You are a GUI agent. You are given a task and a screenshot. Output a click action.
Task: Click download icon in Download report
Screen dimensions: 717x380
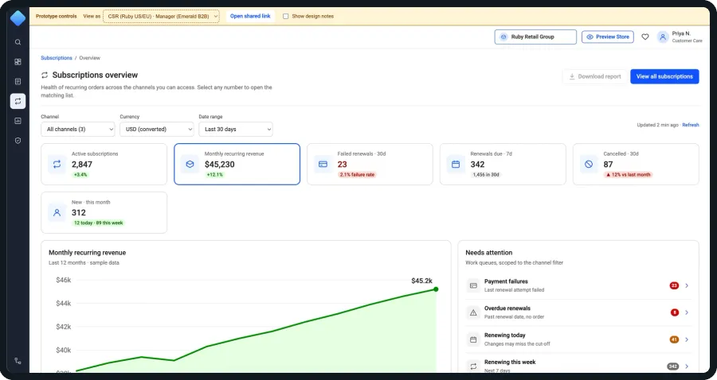coord(571,76)
